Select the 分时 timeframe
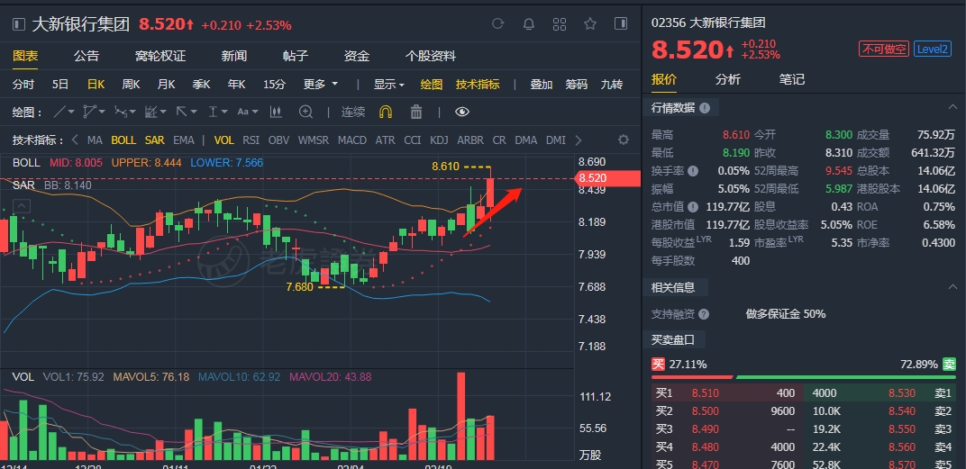The height and width of the screenshot is (469, 966). tap(23, 85)
